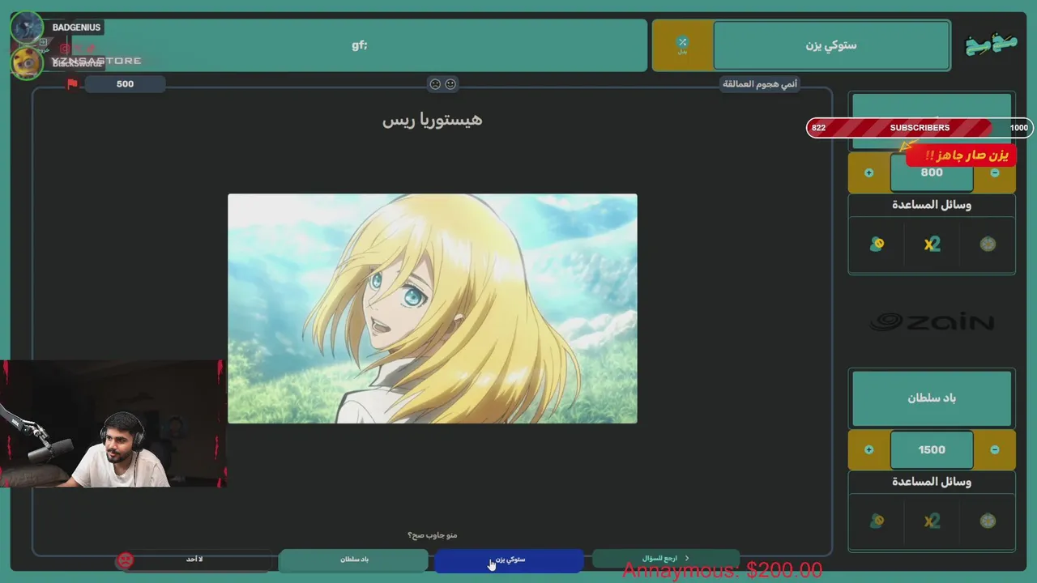The image size is (1037, 583).
Task: Click the happy face reaction above the question
Action: 450,83
